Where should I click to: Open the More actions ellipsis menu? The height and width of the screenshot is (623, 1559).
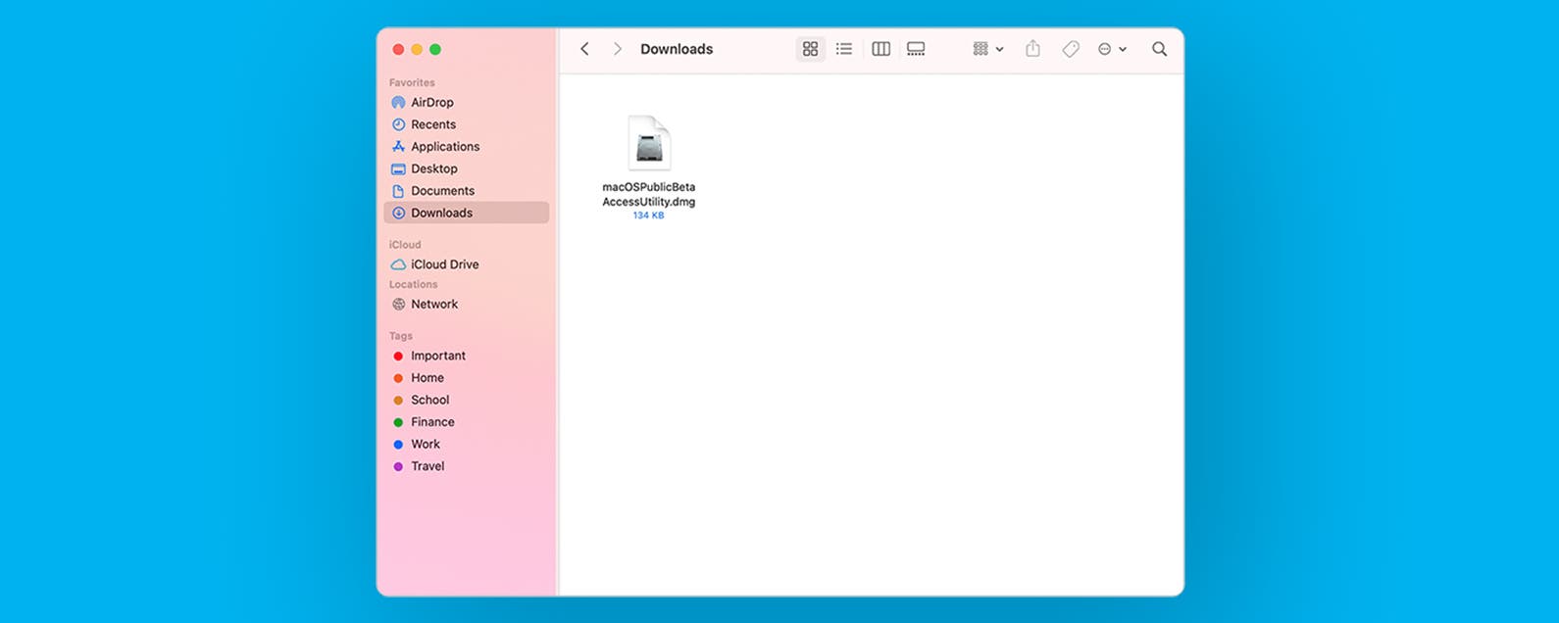[1112, 49]
